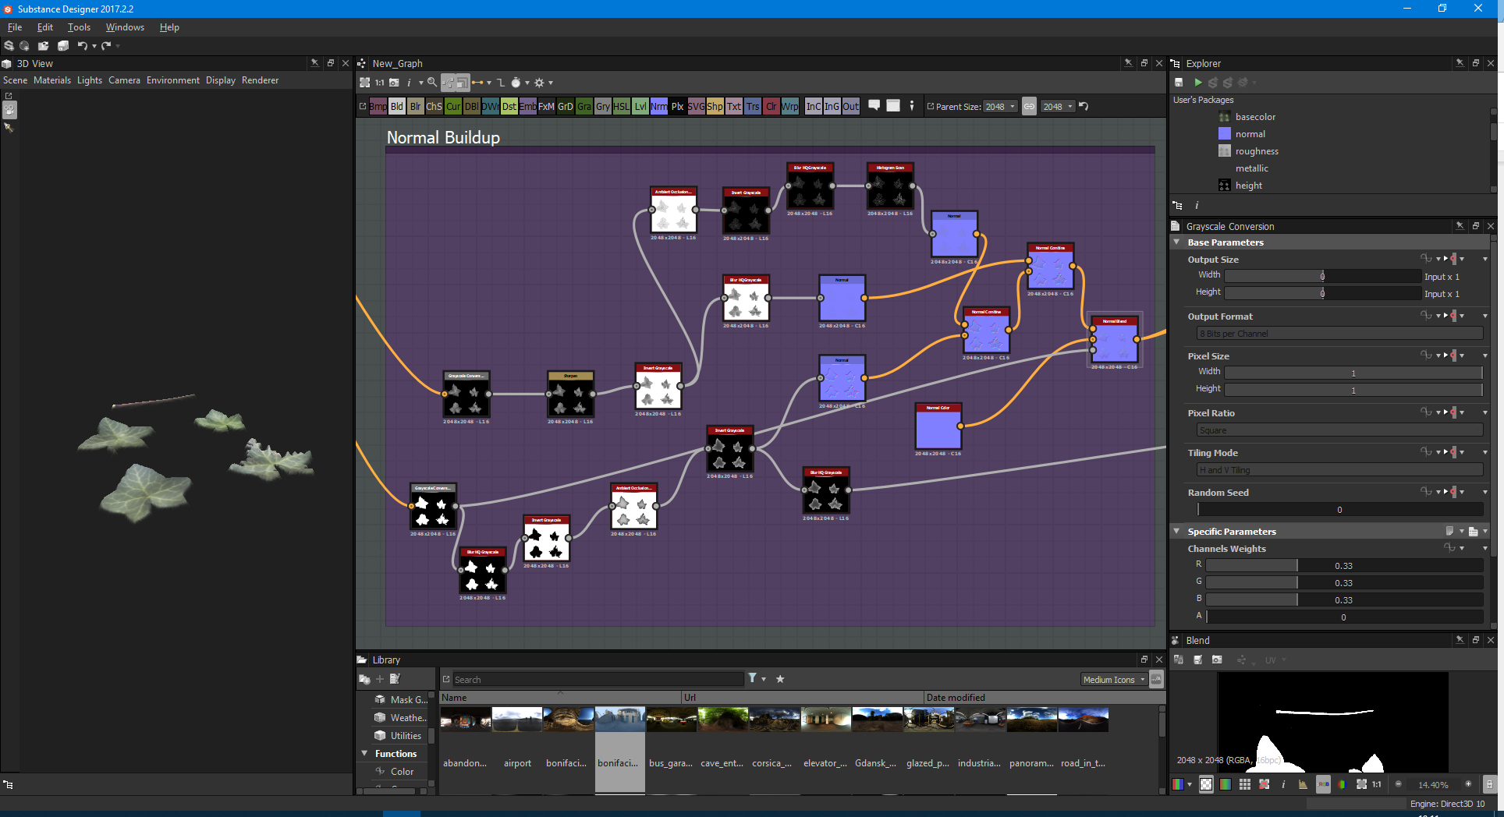Screen dimensions: 1504x817
Task: Open the Medium Icons view dropdown
Action: [x=1114, y=680]
